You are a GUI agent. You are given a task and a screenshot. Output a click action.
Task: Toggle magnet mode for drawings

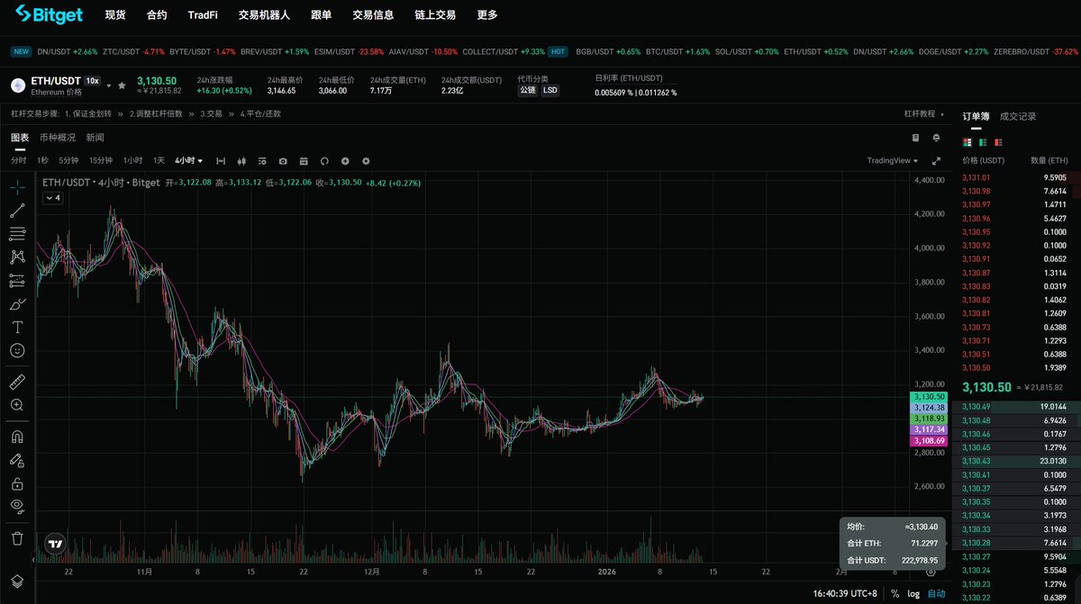17,437
